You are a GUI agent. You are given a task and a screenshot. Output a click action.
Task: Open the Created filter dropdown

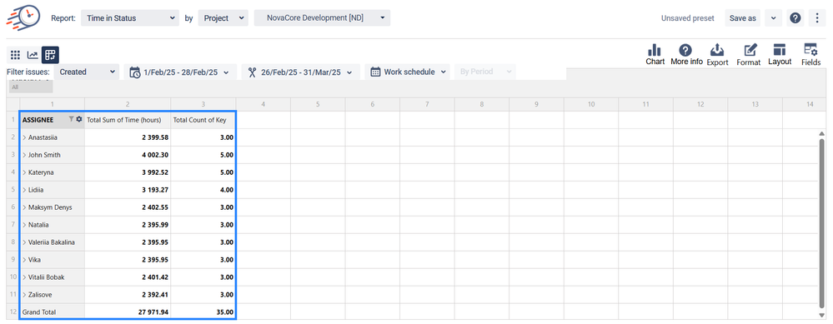87,72
